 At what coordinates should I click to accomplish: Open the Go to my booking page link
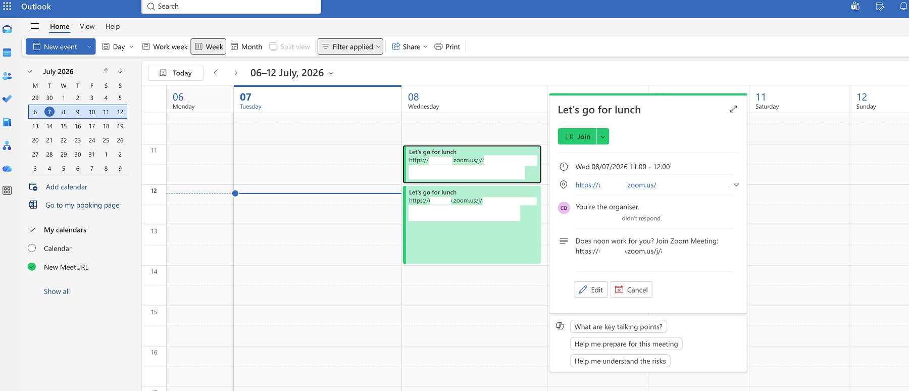point(82,205)
